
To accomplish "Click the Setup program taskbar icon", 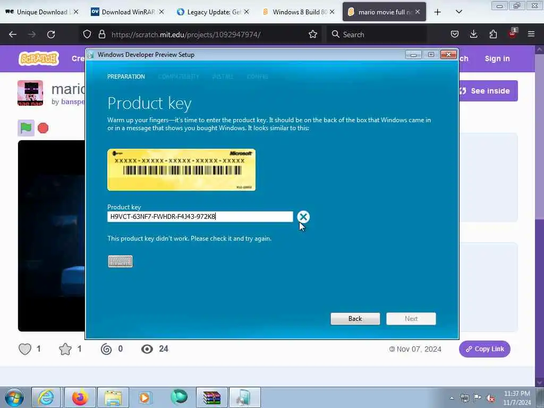I will point(244,397).
